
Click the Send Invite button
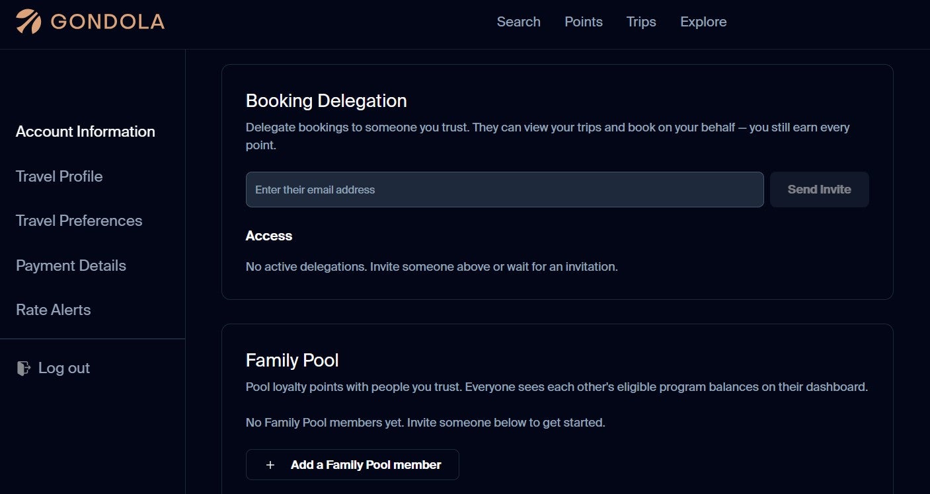point(819,190)
